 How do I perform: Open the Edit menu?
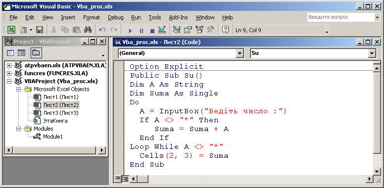[x=30, y=17]
